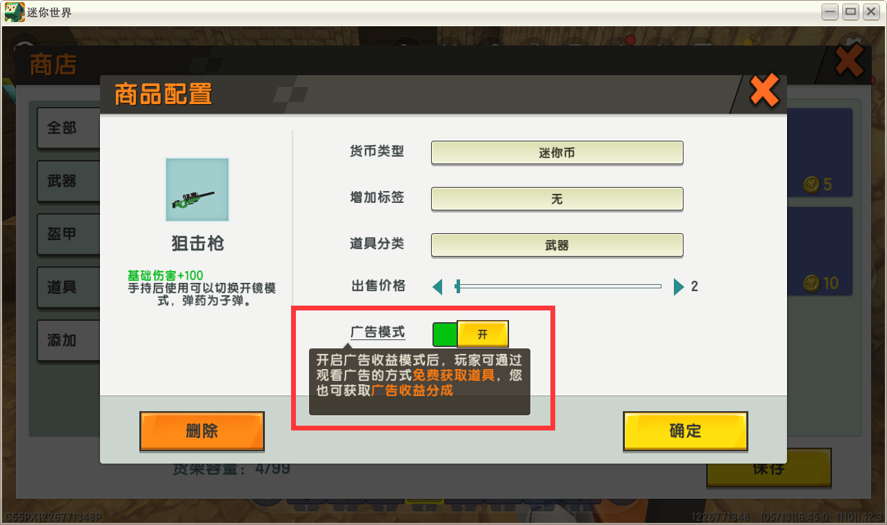This screenshot has height=525, width=887.
Task: Open the 增加标签 无 dropdown
Action: click(x=557, y=199)
